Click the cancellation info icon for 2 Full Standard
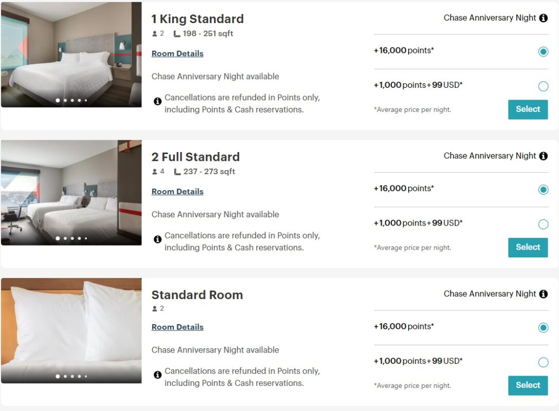The height and width of the screenshot is (411, 559). [158, 239]
